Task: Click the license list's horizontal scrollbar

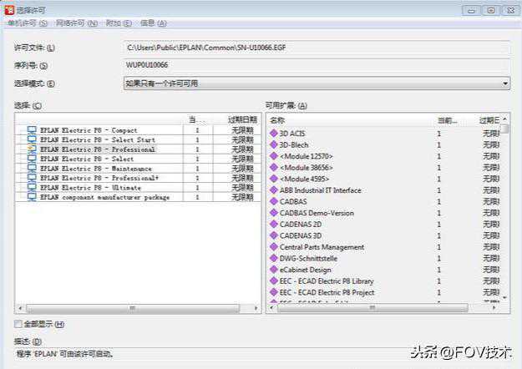Action: pos(134,308)
